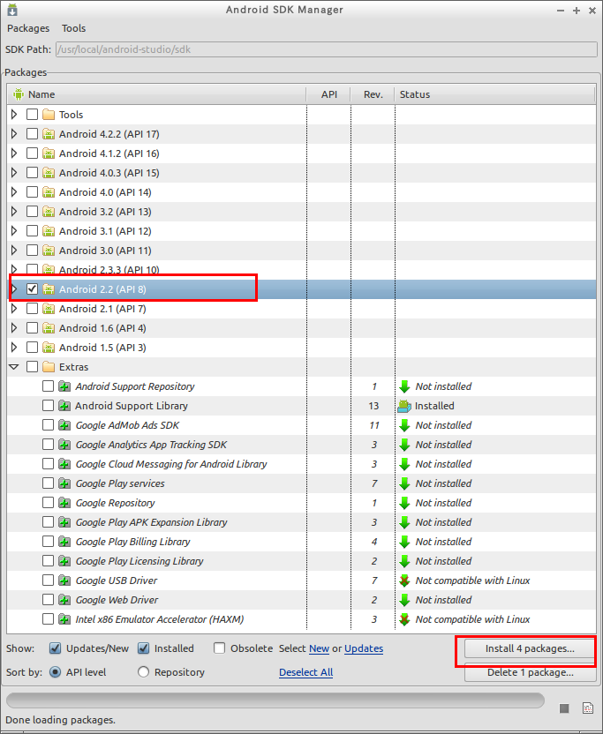Image resolution: width=603 pixels, height=734 pixels.
Task: Toggle the Updates/New show filter
Action: point(56,648)
